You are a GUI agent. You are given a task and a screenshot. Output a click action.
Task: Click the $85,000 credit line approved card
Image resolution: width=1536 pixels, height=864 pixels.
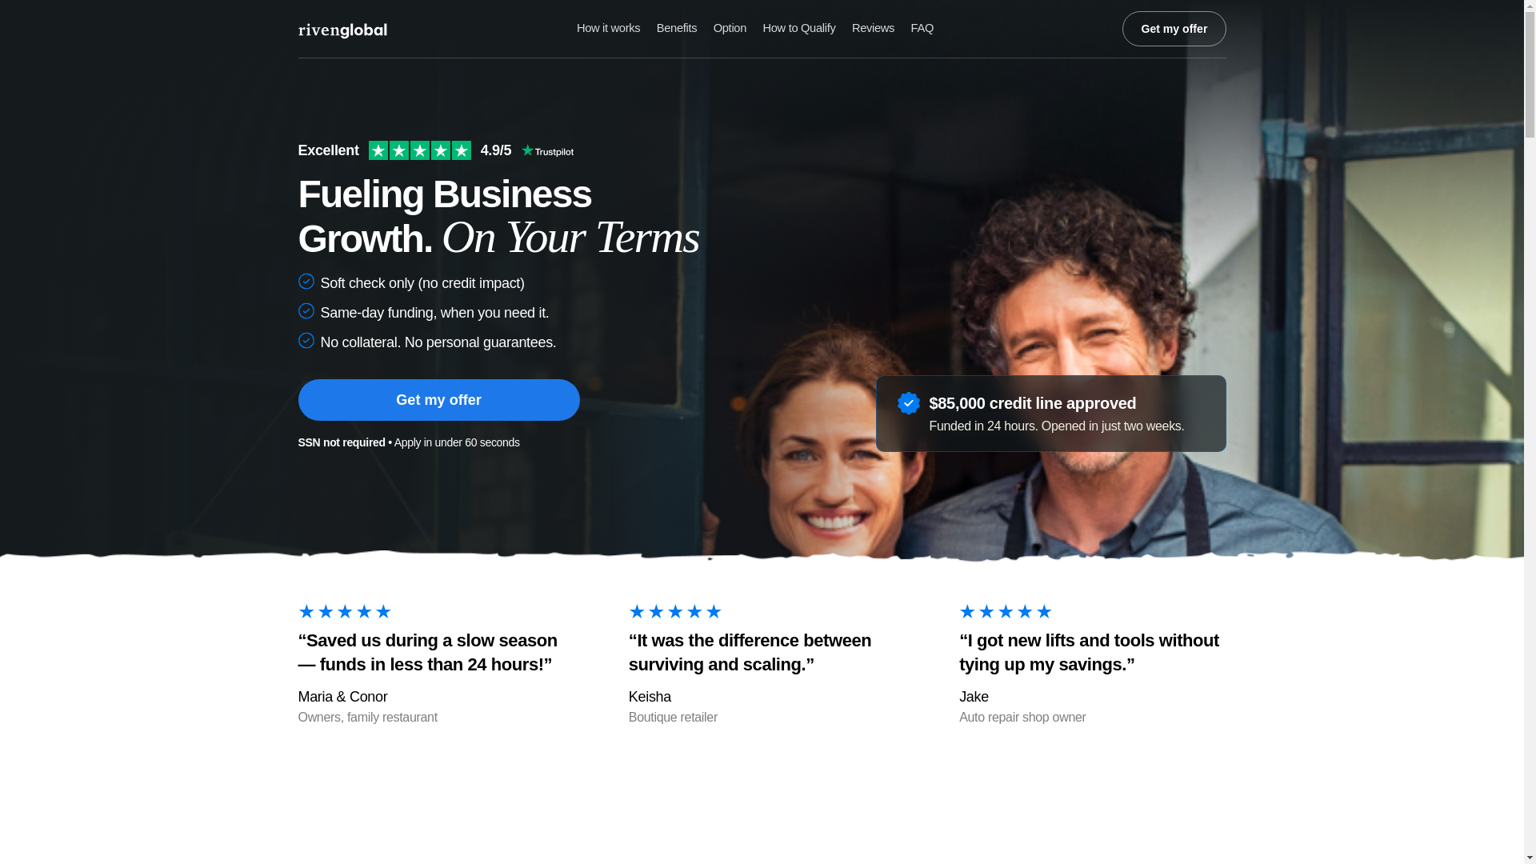[x=1050, y=414]
